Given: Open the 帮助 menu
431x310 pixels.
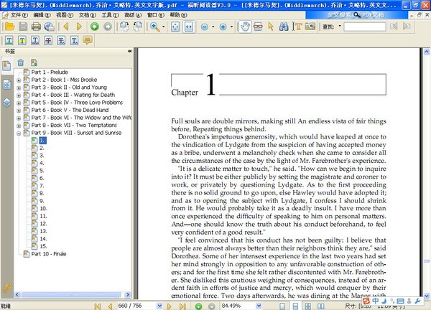Looking at the screenshot, I should tap(178, 15).
